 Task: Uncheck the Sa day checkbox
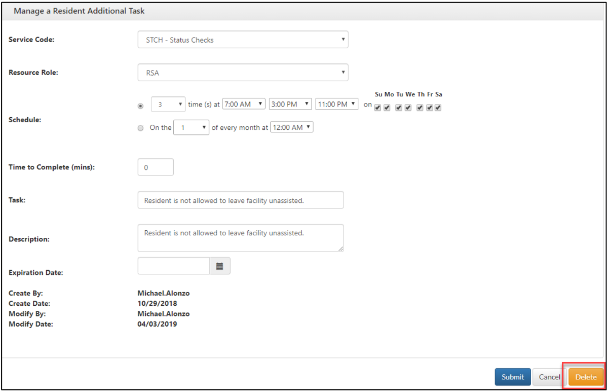click(438, 108)
